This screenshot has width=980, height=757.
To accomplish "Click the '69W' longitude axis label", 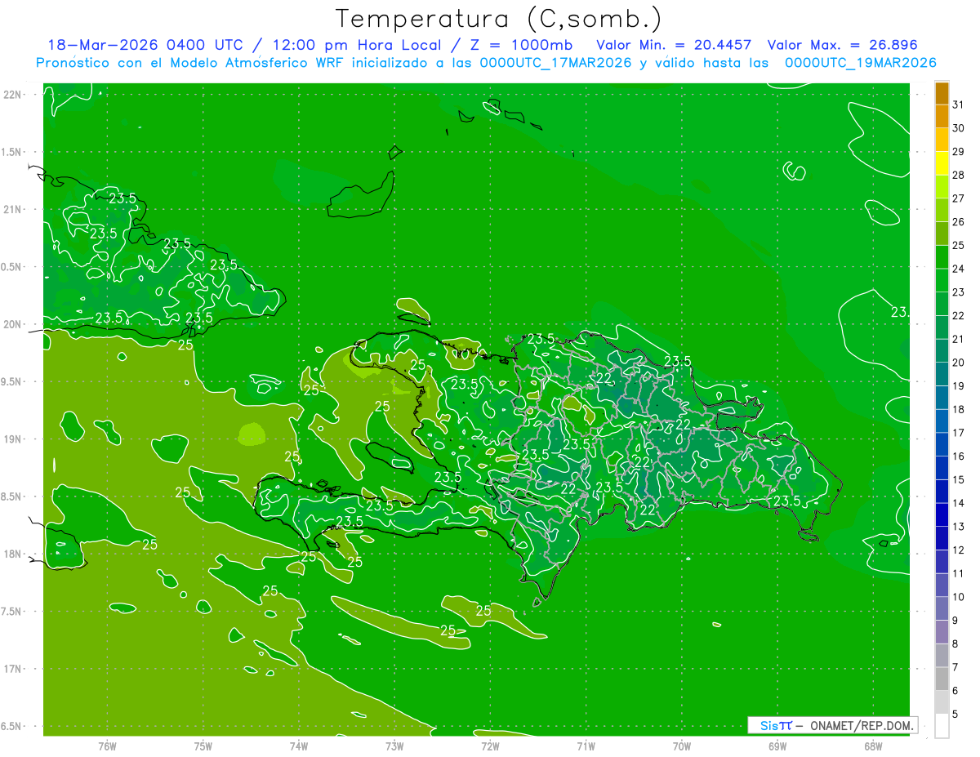I will [777, 746].
